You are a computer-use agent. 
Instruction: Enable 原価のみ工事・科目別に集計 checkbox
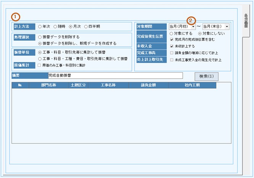(40, 65)
